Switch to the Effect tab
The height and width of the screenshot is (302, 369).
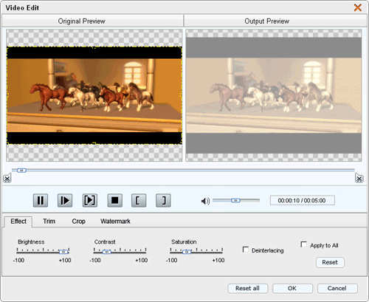pyautogui.click(x=18, y=222)
